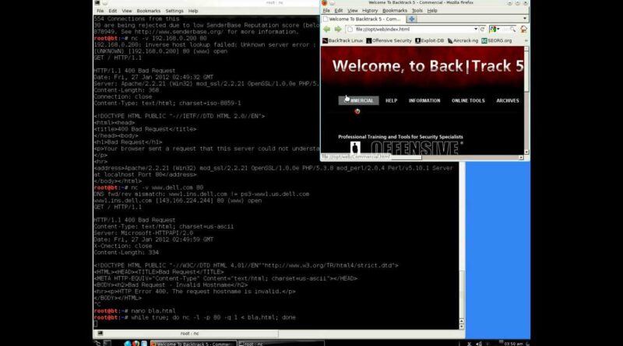The width and height of the screenshot is (623, 346).
Task: Click COMMERCIAL nav tab on webpage
Action: tap(359, 101)
